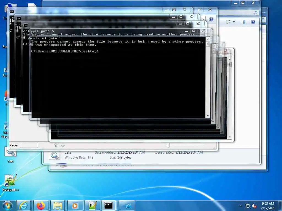282x211 pixels.
Task: Open Windows Media Player taskbar icon
Action: click(x=75, y=206)
